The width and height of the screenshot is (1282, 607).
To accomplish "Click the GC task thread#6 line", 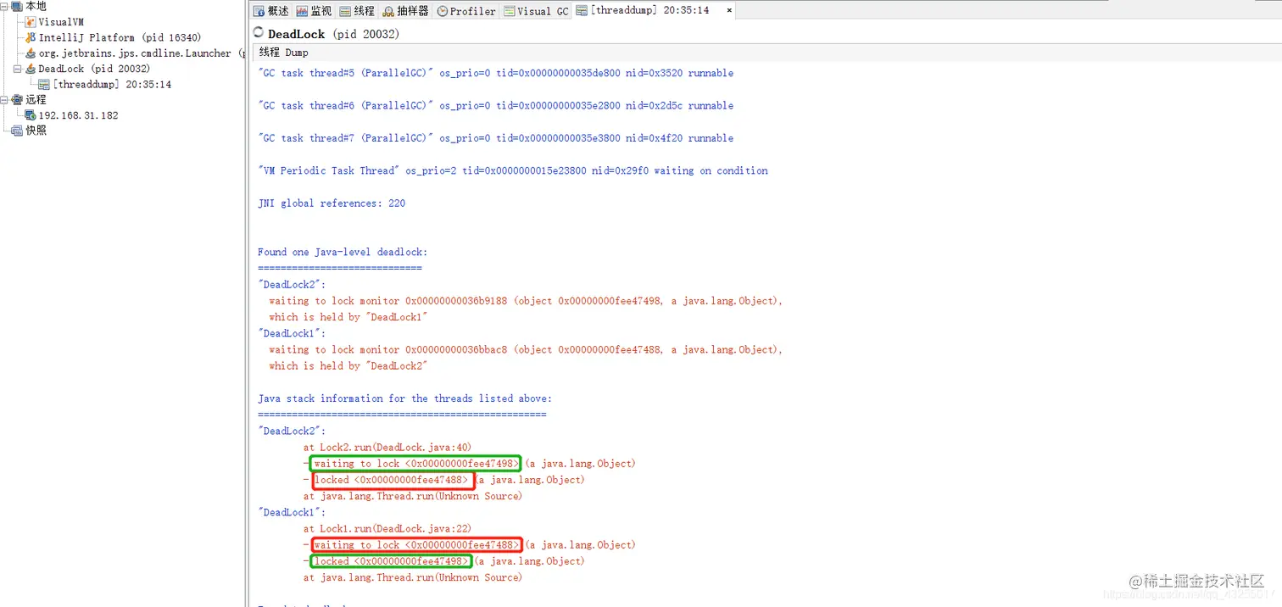I will point(496,105).
